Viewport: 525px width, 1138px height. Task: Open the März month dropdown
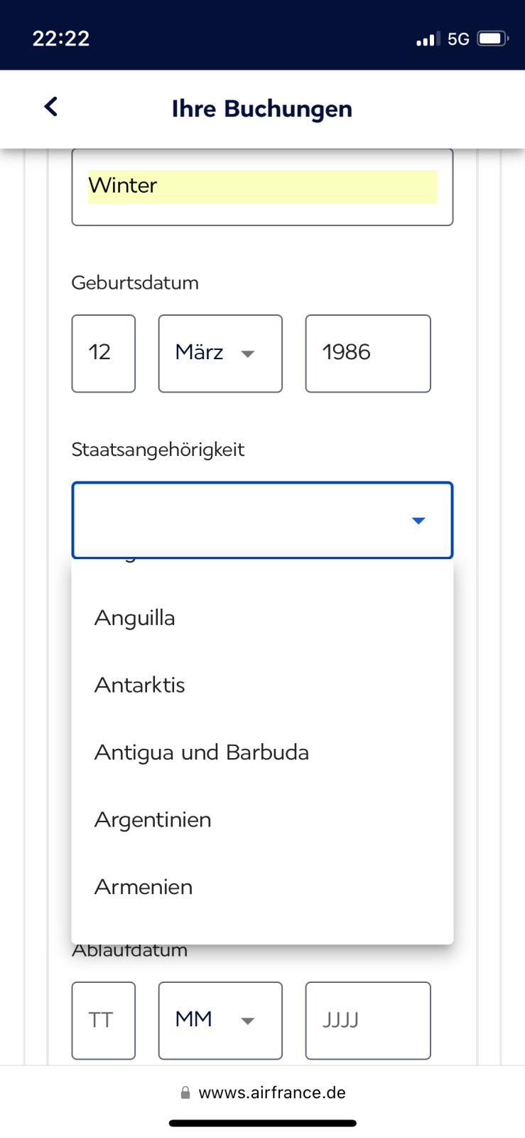220,353
